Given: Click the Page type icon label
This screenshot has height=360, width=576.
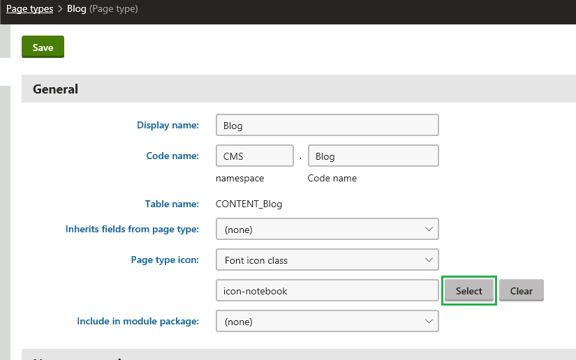Looking at the screenshot, I should (165, 260).
